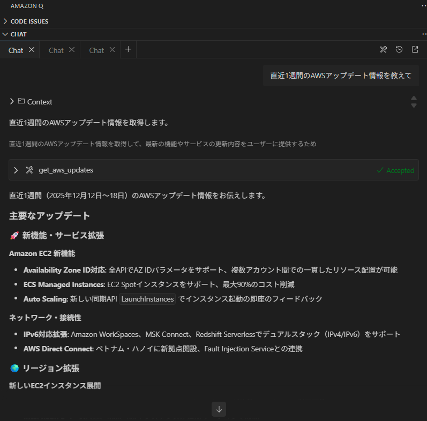
Task: Switch to the third Chat tab
Action: click(96, 50)
